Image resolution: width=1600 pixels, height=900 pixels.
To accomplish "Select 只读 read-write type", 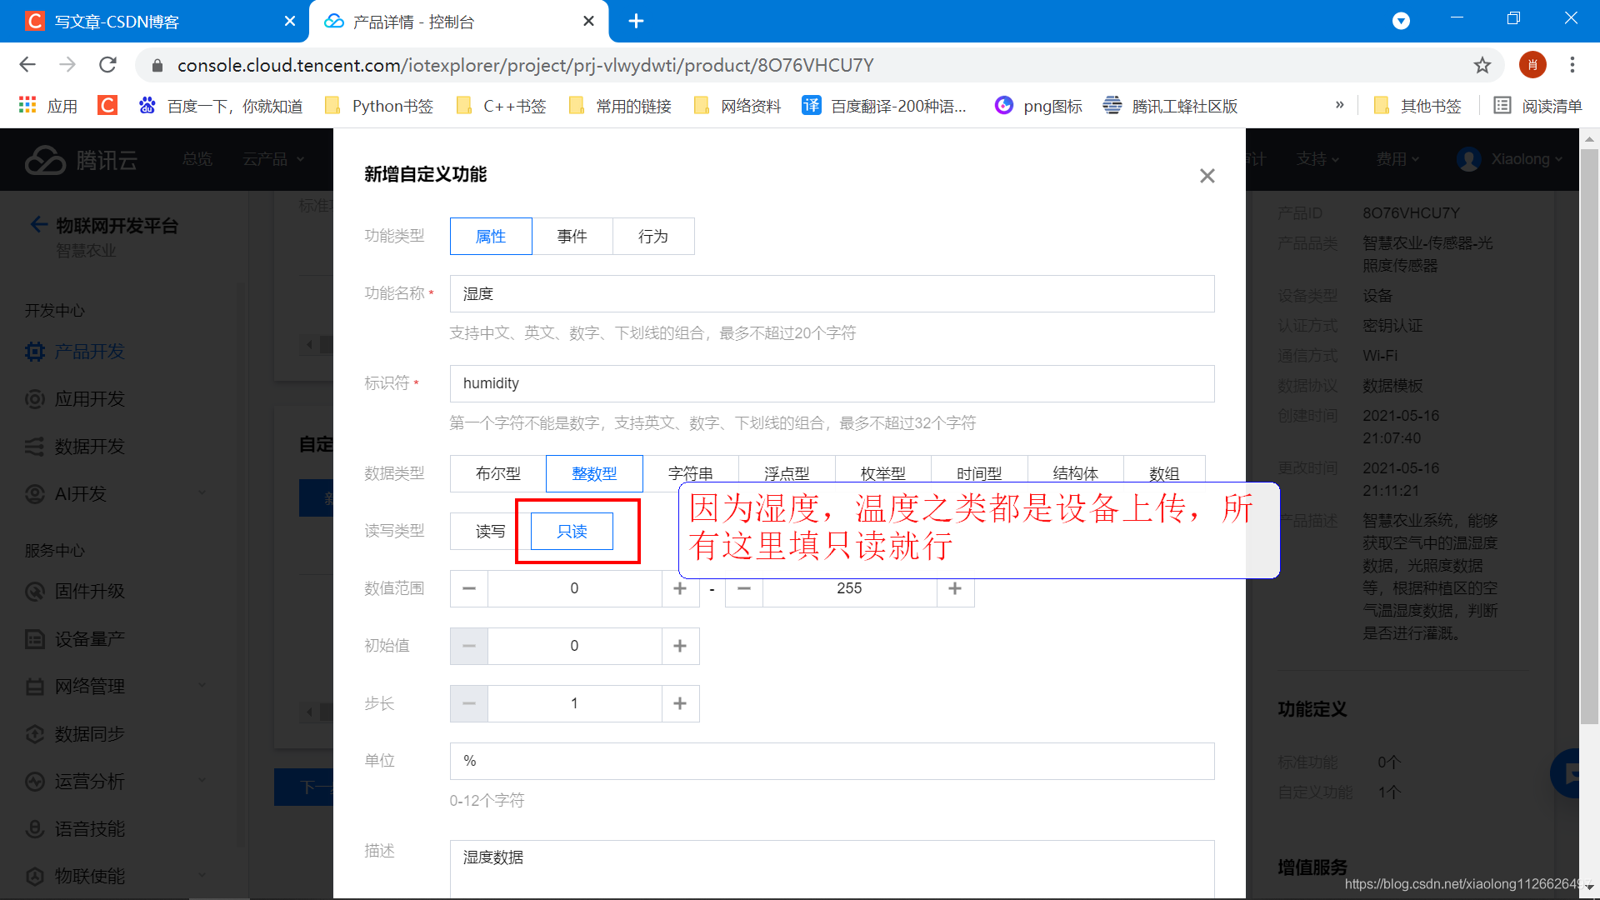I will coord(572,532).
